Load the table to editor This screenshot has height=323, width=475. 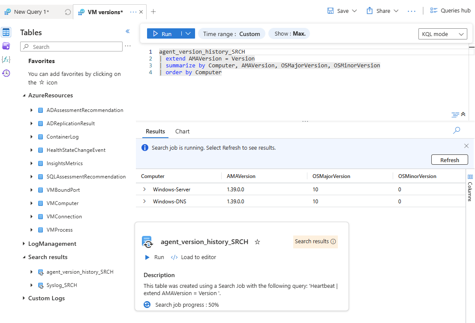(x=194, y=257)
